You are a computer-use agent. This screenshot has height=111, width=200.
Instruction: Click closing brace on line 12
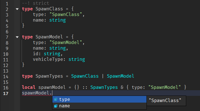pyautogui.click(x=23, y=65)
